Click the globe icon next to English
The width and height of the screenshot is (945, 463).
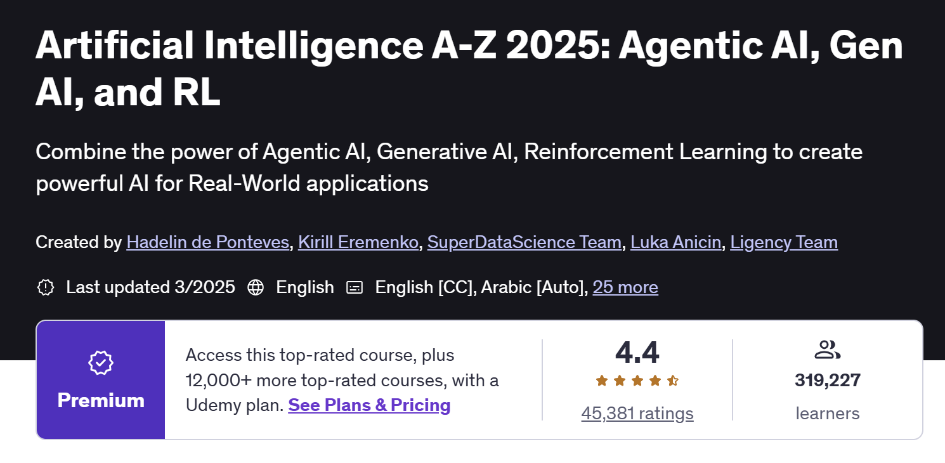pos(256,287)
